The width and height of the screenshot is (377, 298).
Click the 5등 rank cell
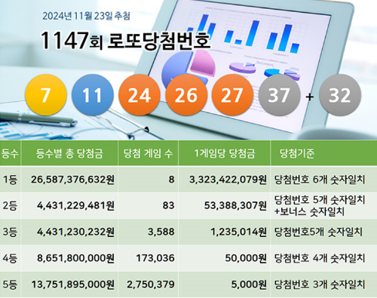(10, 284)
